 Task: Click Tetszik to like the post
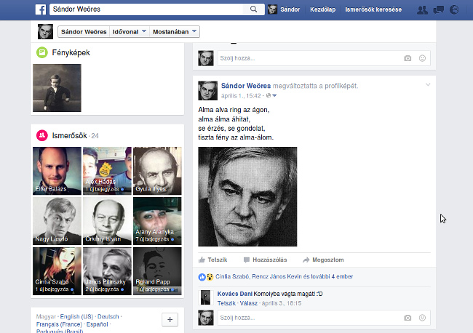213,260
